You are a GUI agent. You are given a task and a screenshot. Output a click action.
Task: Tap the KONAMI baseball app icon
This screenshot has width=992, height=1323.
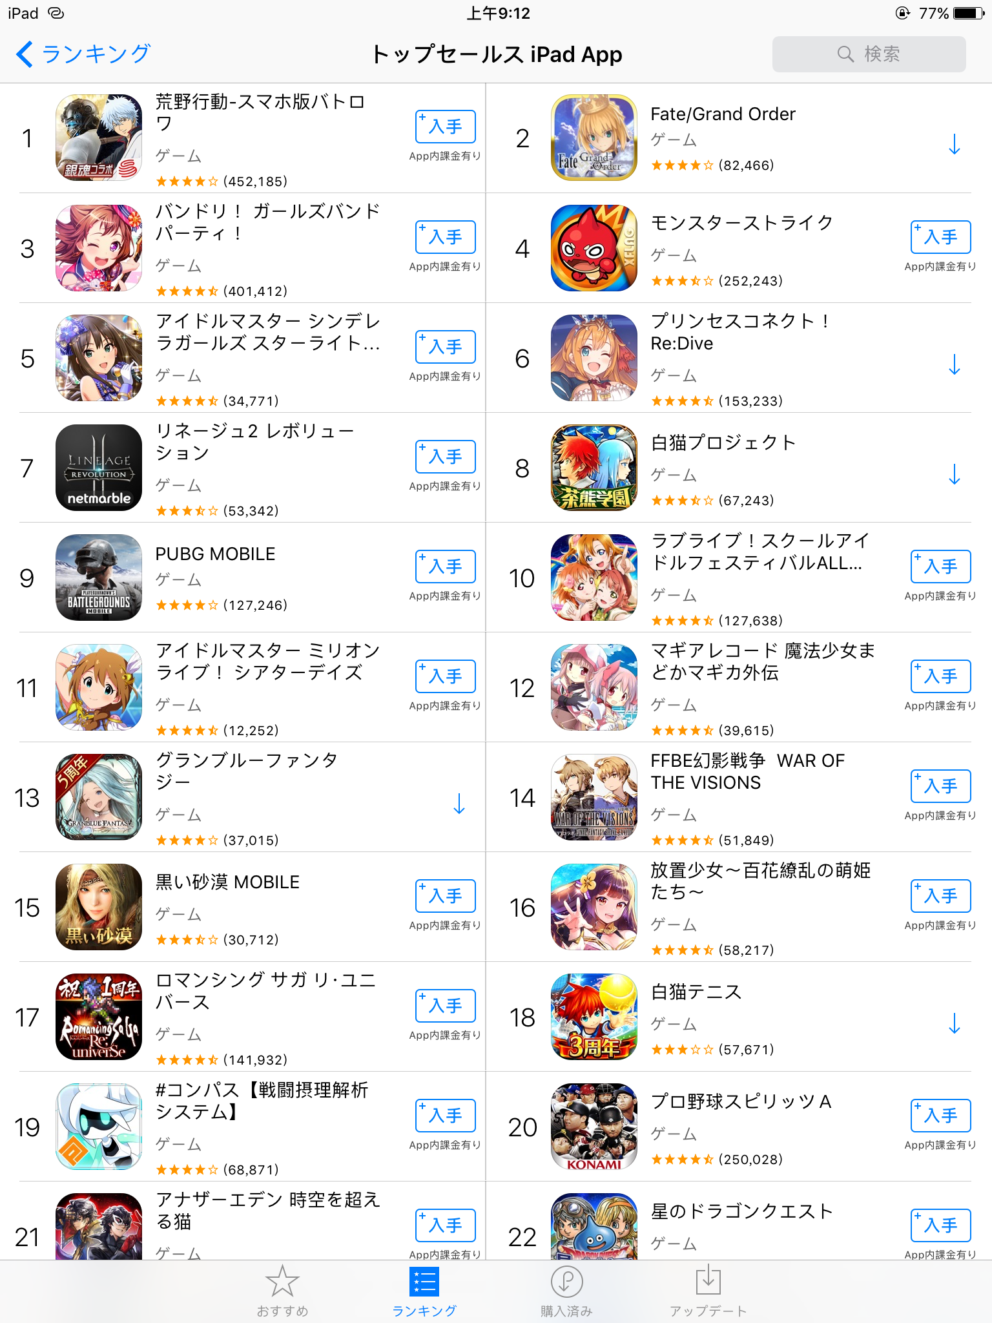tap(594, 1127)
